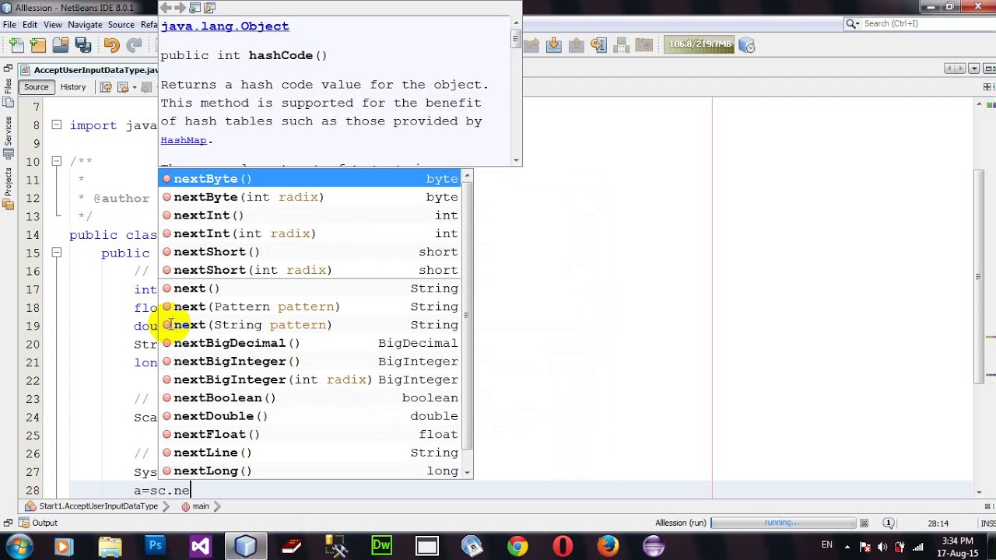Select nextBigDecimal() completion item
This screenshot has width=996, height=560.
pyautogui.click(x=310, y=343)
